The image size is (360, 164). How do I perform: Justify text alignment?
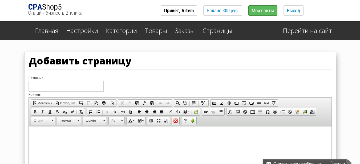[x=162, y=112]
